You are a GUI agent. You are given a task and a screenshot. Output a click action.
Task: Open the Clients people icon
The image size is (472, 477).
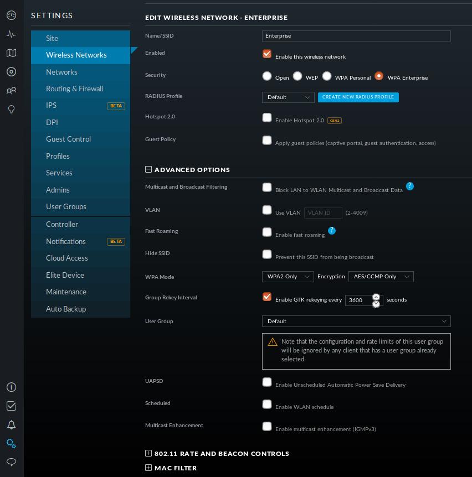pyautogui.click(x=11, y=90)
